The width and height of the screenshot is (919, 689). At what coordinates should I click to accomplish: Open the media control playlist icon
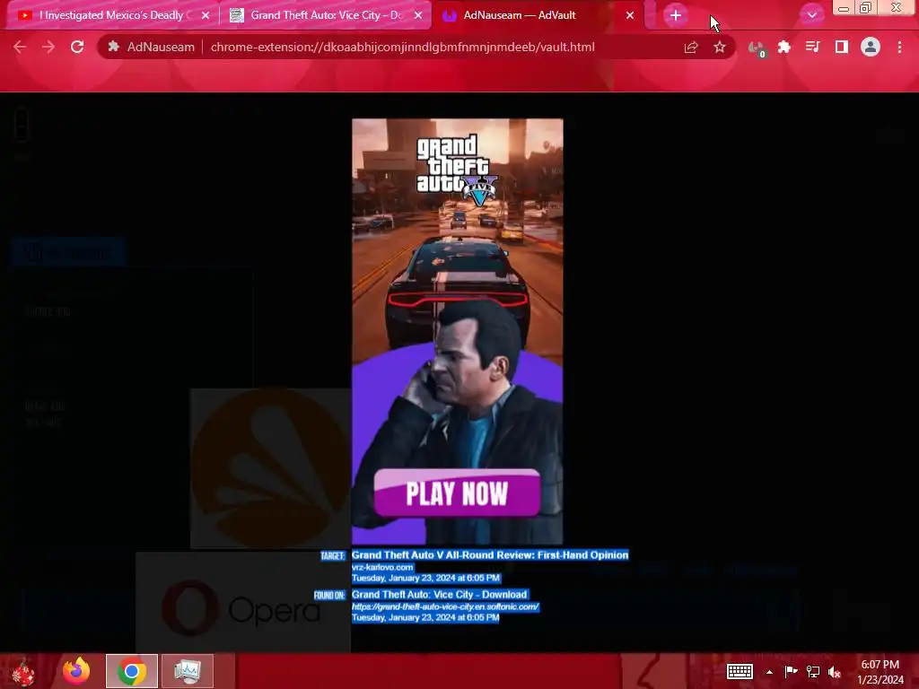[x=812, y=48]
